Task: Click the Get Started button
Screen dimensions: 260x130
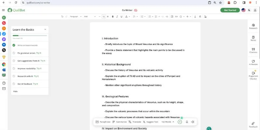Action: point(230,10)
